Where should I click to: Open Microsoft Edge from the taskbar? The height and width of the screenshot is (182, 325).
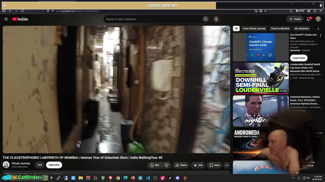tap(125, 178)
